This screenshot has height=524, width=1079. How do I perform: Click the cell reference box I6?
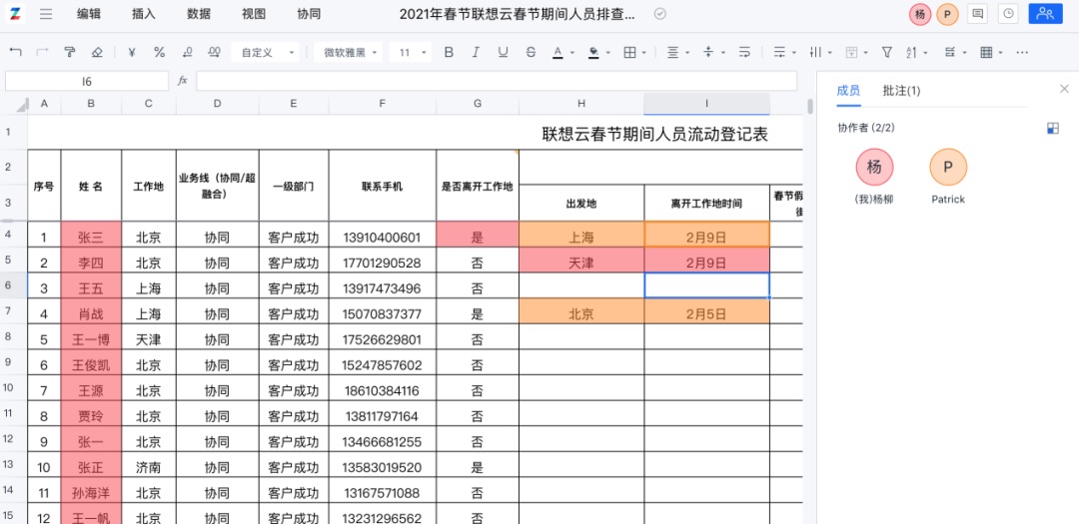coord(87,81)
